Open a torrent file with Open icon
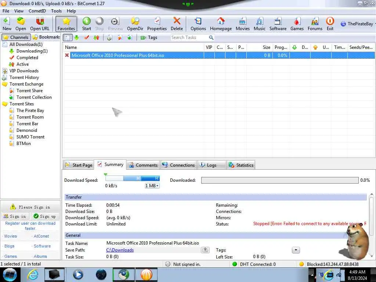This screenshot has height=282, width=376. tap(21, 24)
